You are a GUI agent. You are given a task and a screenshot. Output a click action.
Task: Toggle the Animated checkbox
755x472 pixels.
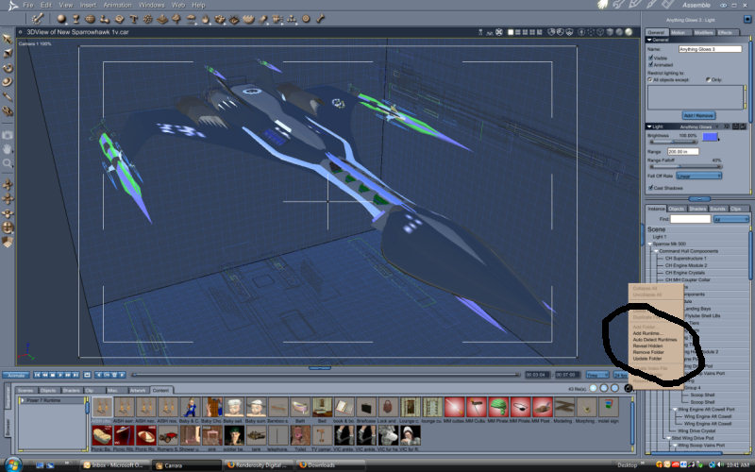(650, 63)
